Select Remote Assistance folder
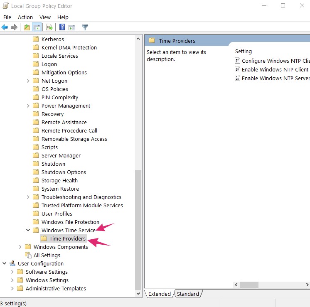Viewport: 310px width, 307px height. click(x=64, y=122)
